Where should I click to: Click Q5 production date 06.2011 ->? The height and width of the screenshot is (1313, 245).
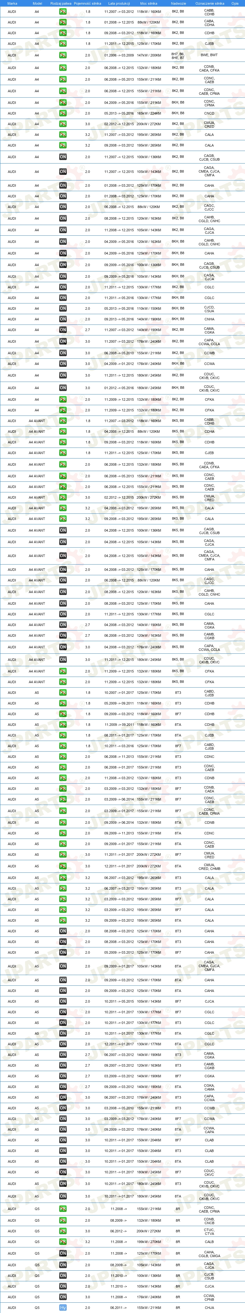(119, 1307)
